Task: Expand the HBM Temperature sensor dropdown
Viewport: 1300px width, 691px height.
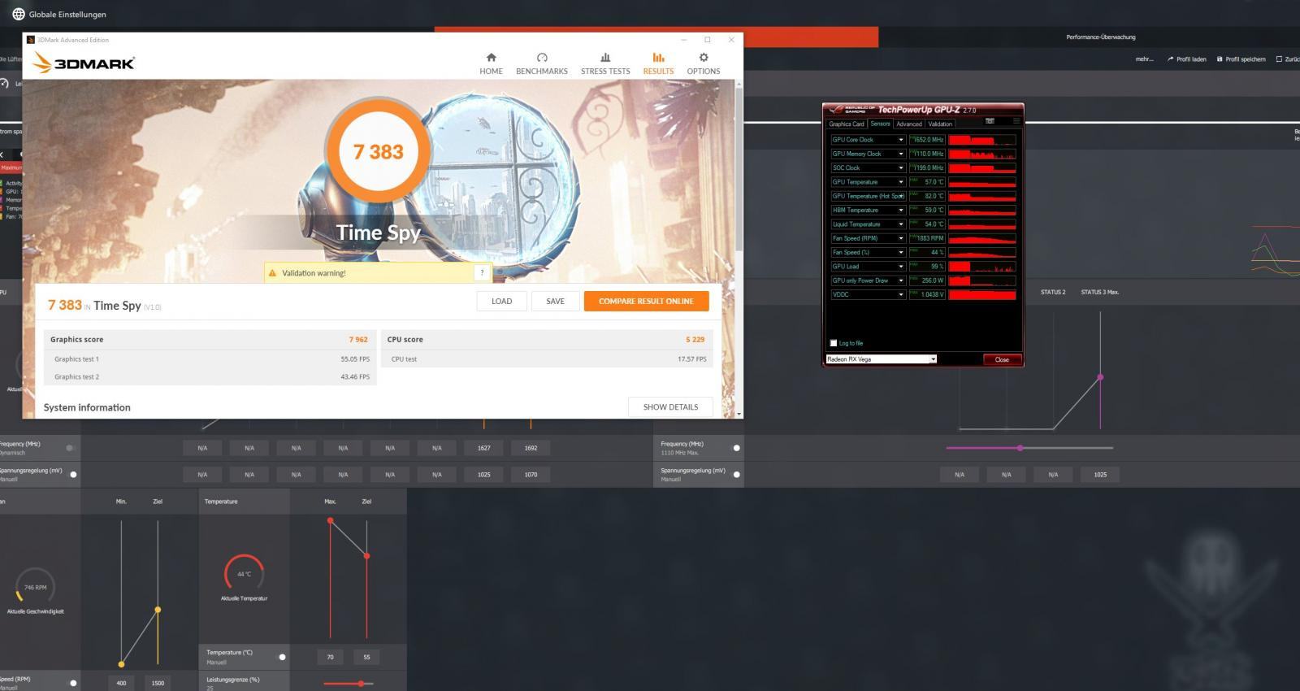Action: [x=900, y=210]
